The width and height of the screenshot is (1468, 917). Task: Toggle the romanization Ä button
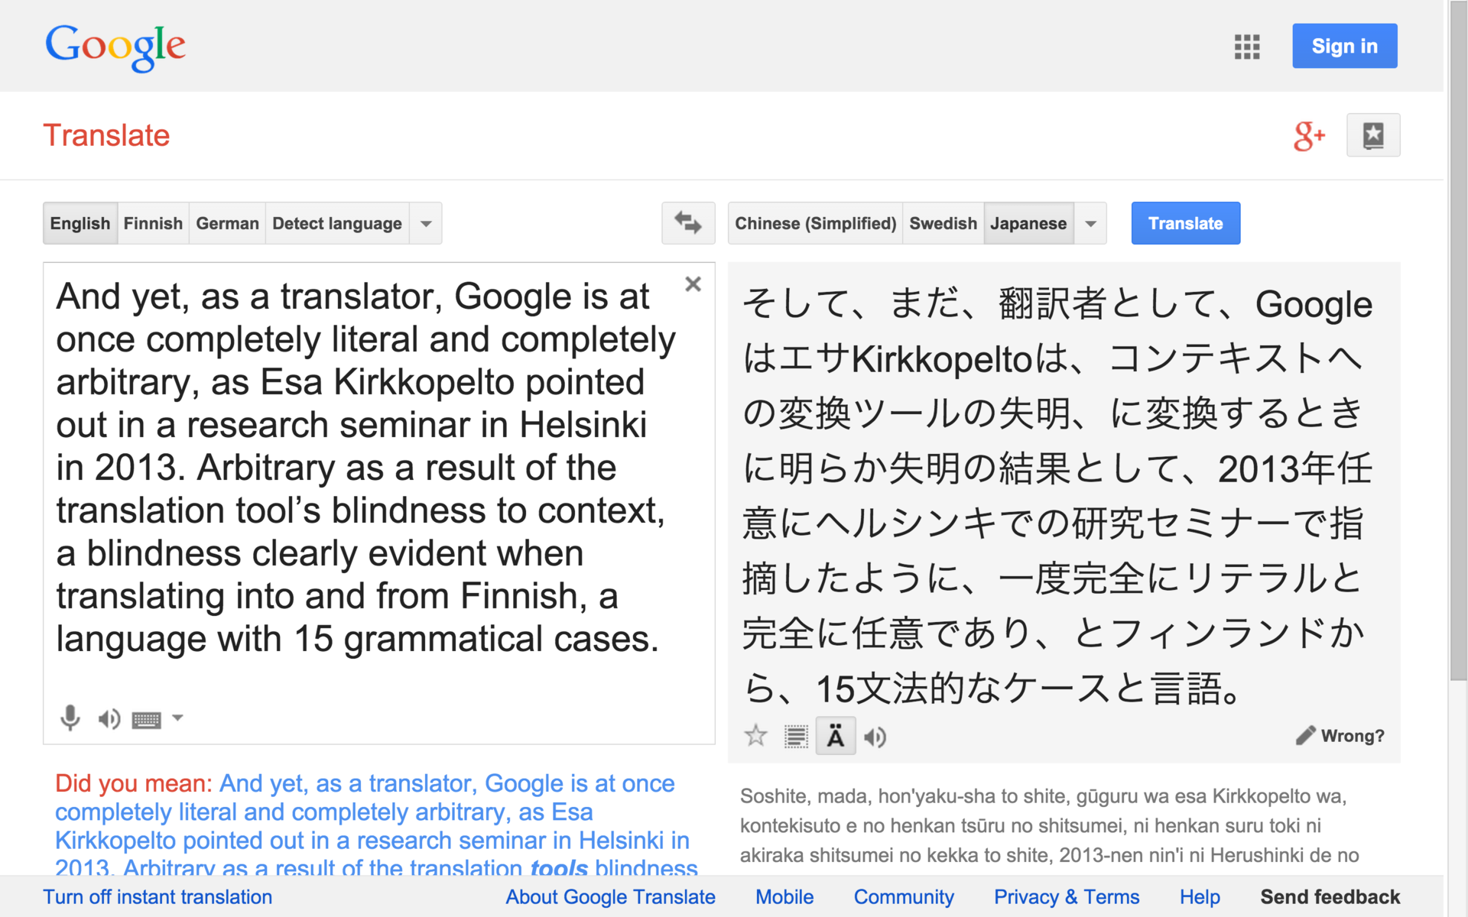[x=835, y=737]
